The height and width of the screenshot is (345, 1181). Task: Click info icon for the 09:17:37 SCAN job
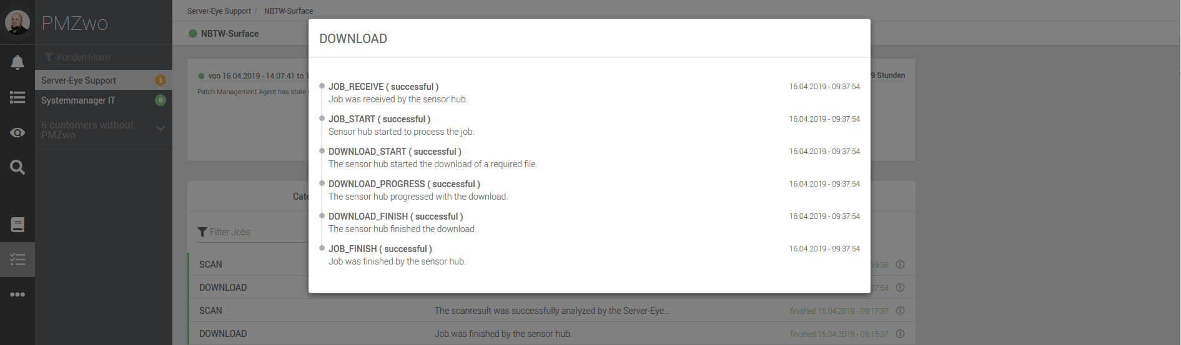click(x=901, y=311)
